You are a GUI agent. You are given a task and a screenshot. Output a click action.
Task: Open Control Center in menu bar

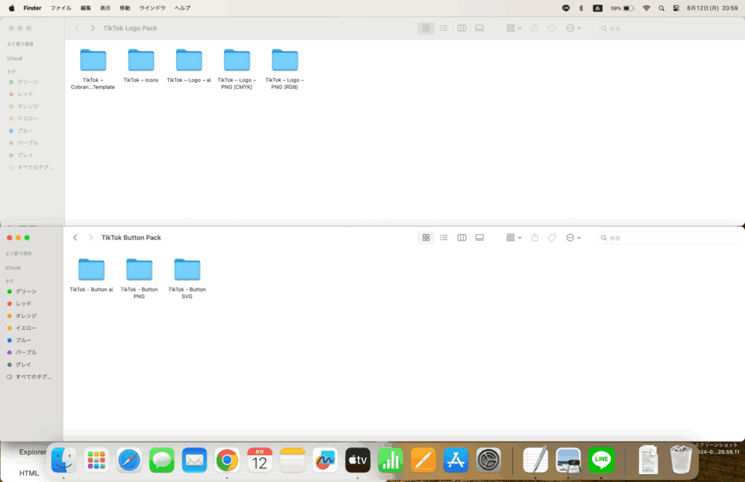(x=676, y=8)
